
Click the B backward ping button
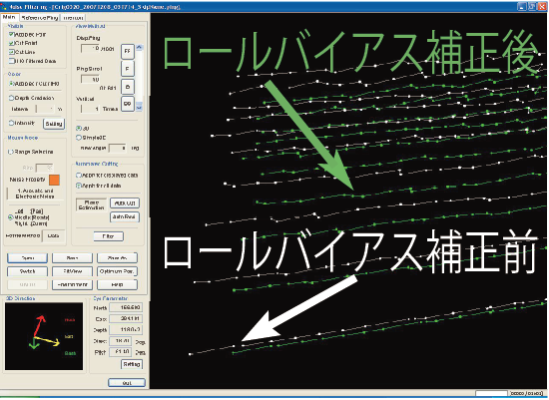[128, 87]
